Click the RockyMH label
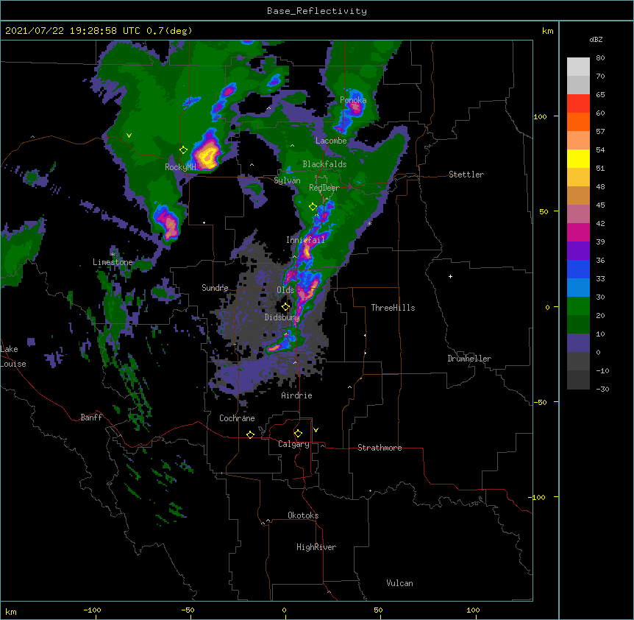 coord(180,167)
